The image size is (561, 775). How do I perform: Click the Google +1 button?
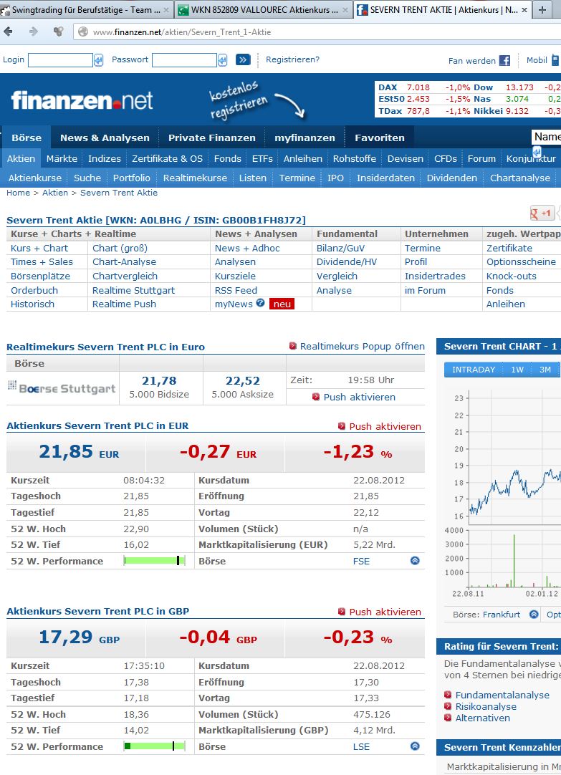541,213
